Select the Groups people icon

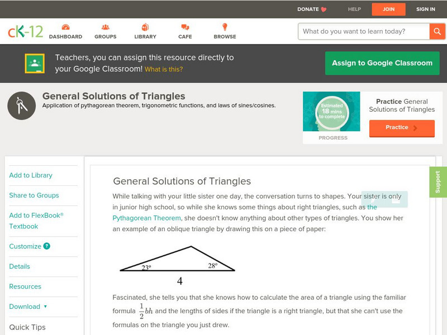click(105, 26)
